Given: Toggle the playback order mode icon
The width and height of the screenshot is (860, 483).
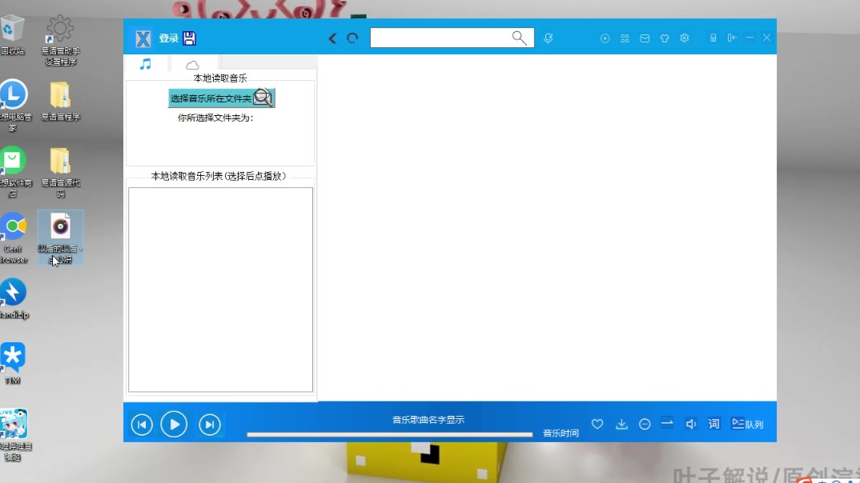Looking at the screenshot, I should point(667,424).
